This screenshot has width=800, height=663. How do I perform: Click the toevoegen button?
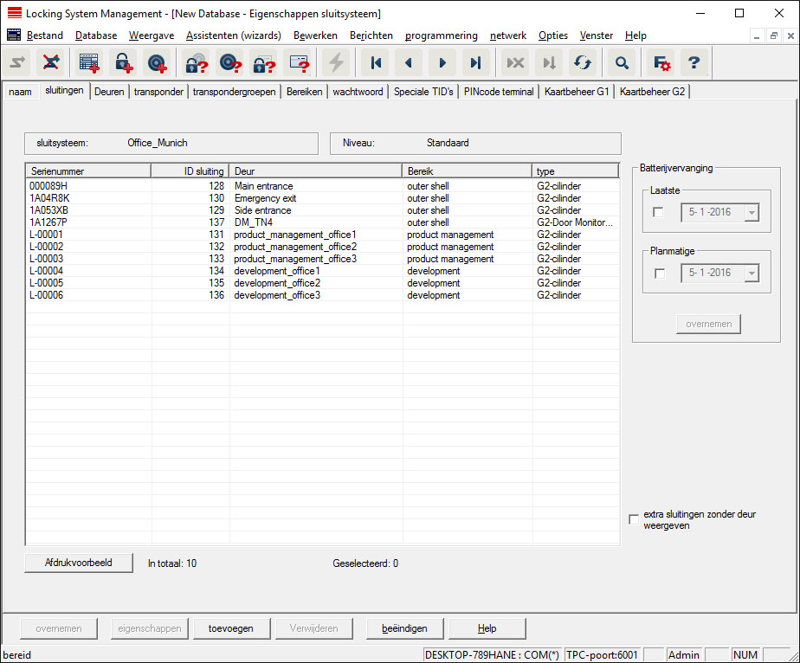click(x=230, y=628)
